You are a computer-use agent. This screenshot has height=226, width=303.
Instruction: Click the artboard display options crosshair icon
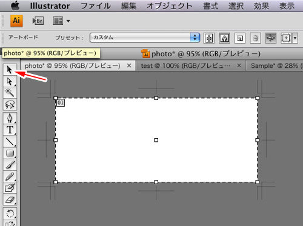286,38
